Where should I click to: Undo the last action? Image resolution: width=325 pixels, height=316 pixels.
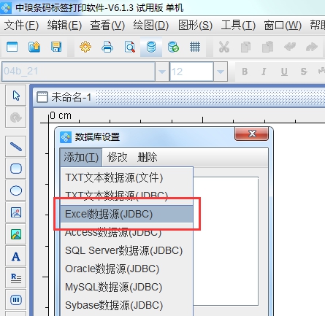click(x=290, y=47)
